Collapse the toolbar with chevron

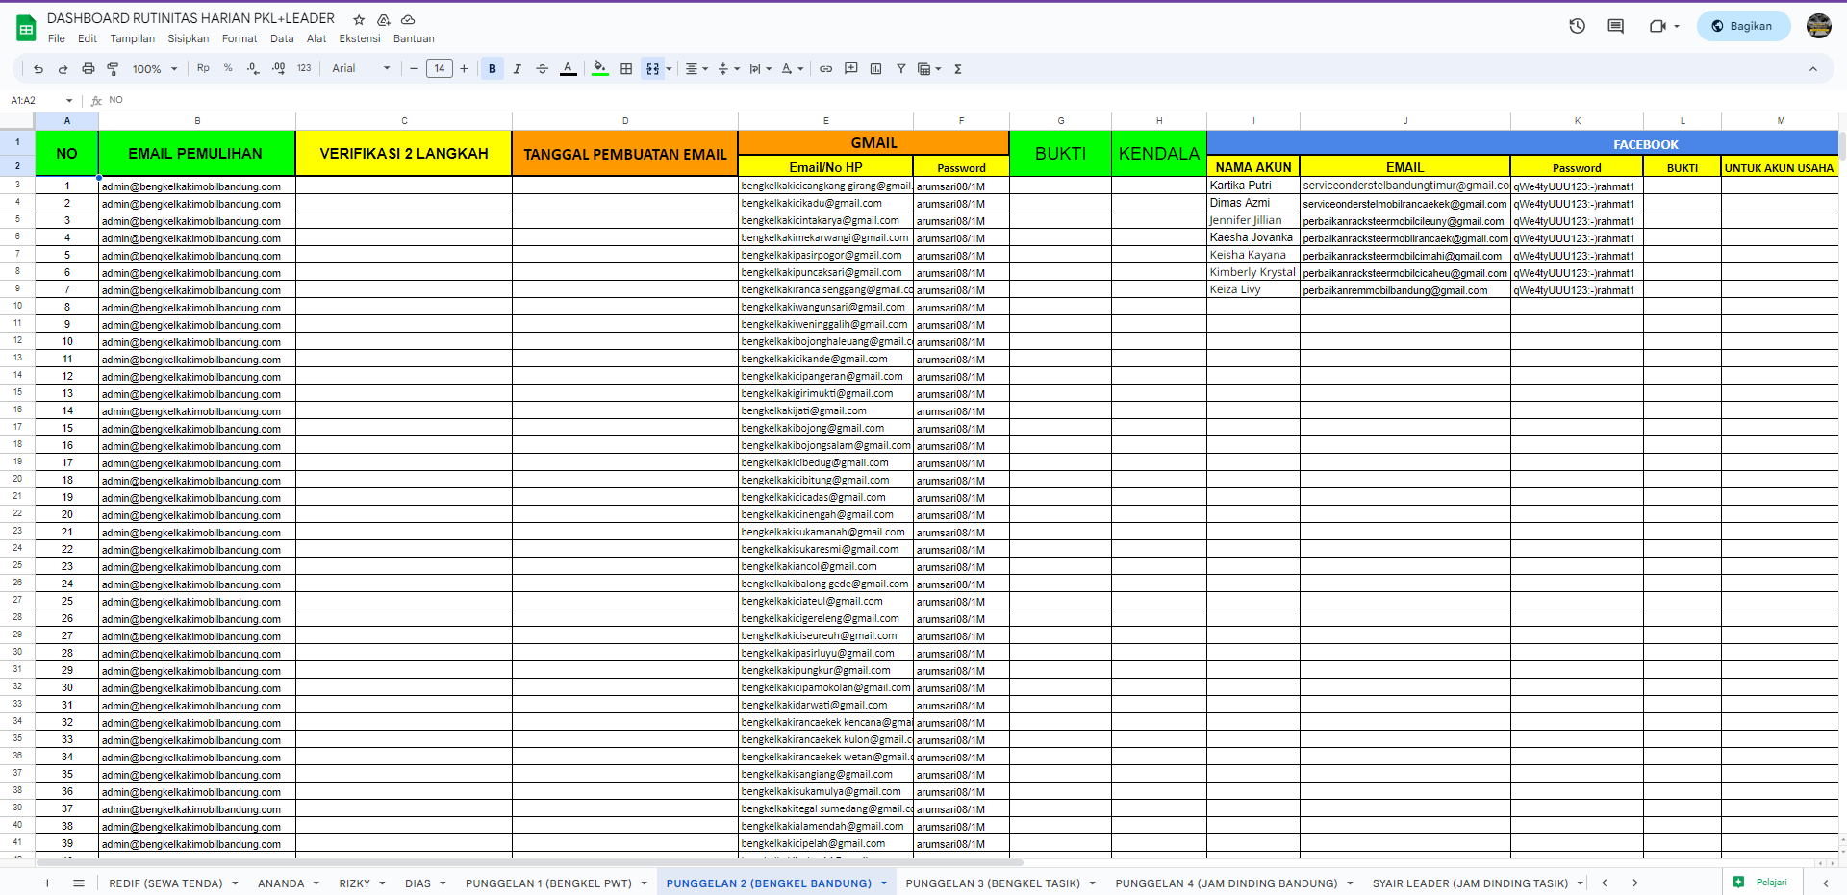1813,68
